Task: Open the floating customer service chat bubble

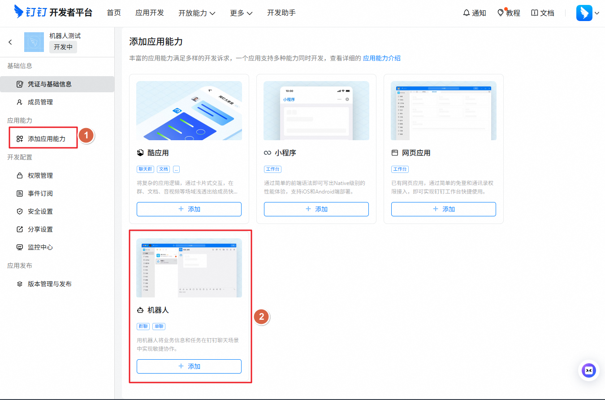Action: pyautogui.click(x=588, y=370)
